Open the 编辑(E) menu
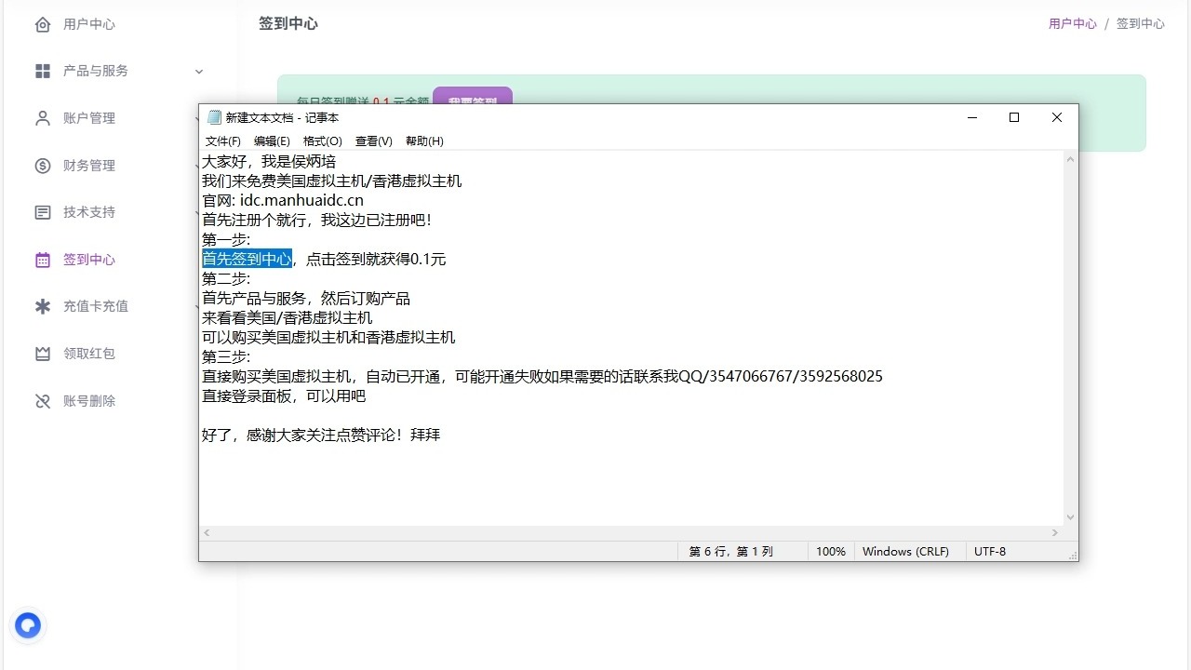This screenshot has width=1191, height=670. [x=272, y=141]
